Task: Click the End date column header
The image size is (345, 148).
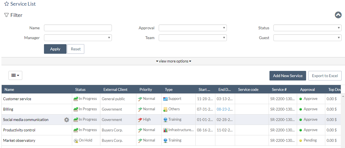Action: pyautogui.click(x=225, y=89)
